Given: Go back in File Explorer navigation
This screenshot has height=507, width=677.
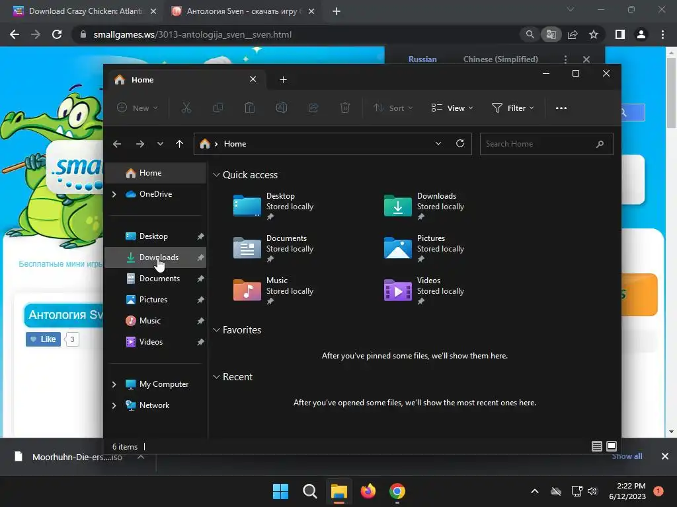Looking at the screenshot, I should coord(117,144).
